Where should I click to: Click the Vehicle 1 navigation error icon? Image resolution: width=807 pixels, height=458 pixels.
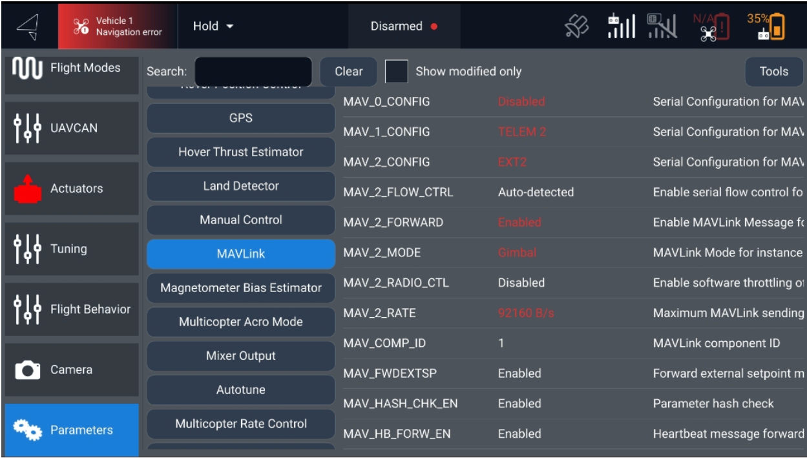(81, 26)
